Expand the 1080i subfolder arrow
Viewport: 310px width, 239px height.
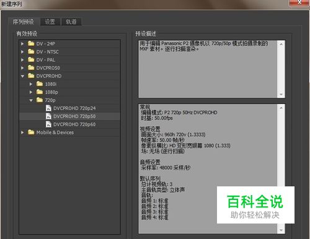(31, 84)
